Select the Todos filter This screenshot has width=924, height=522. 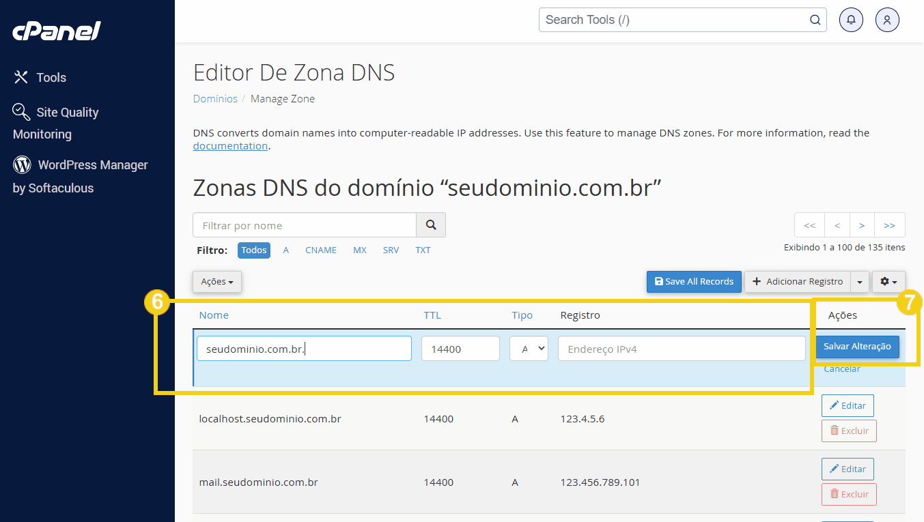[254, 250]
